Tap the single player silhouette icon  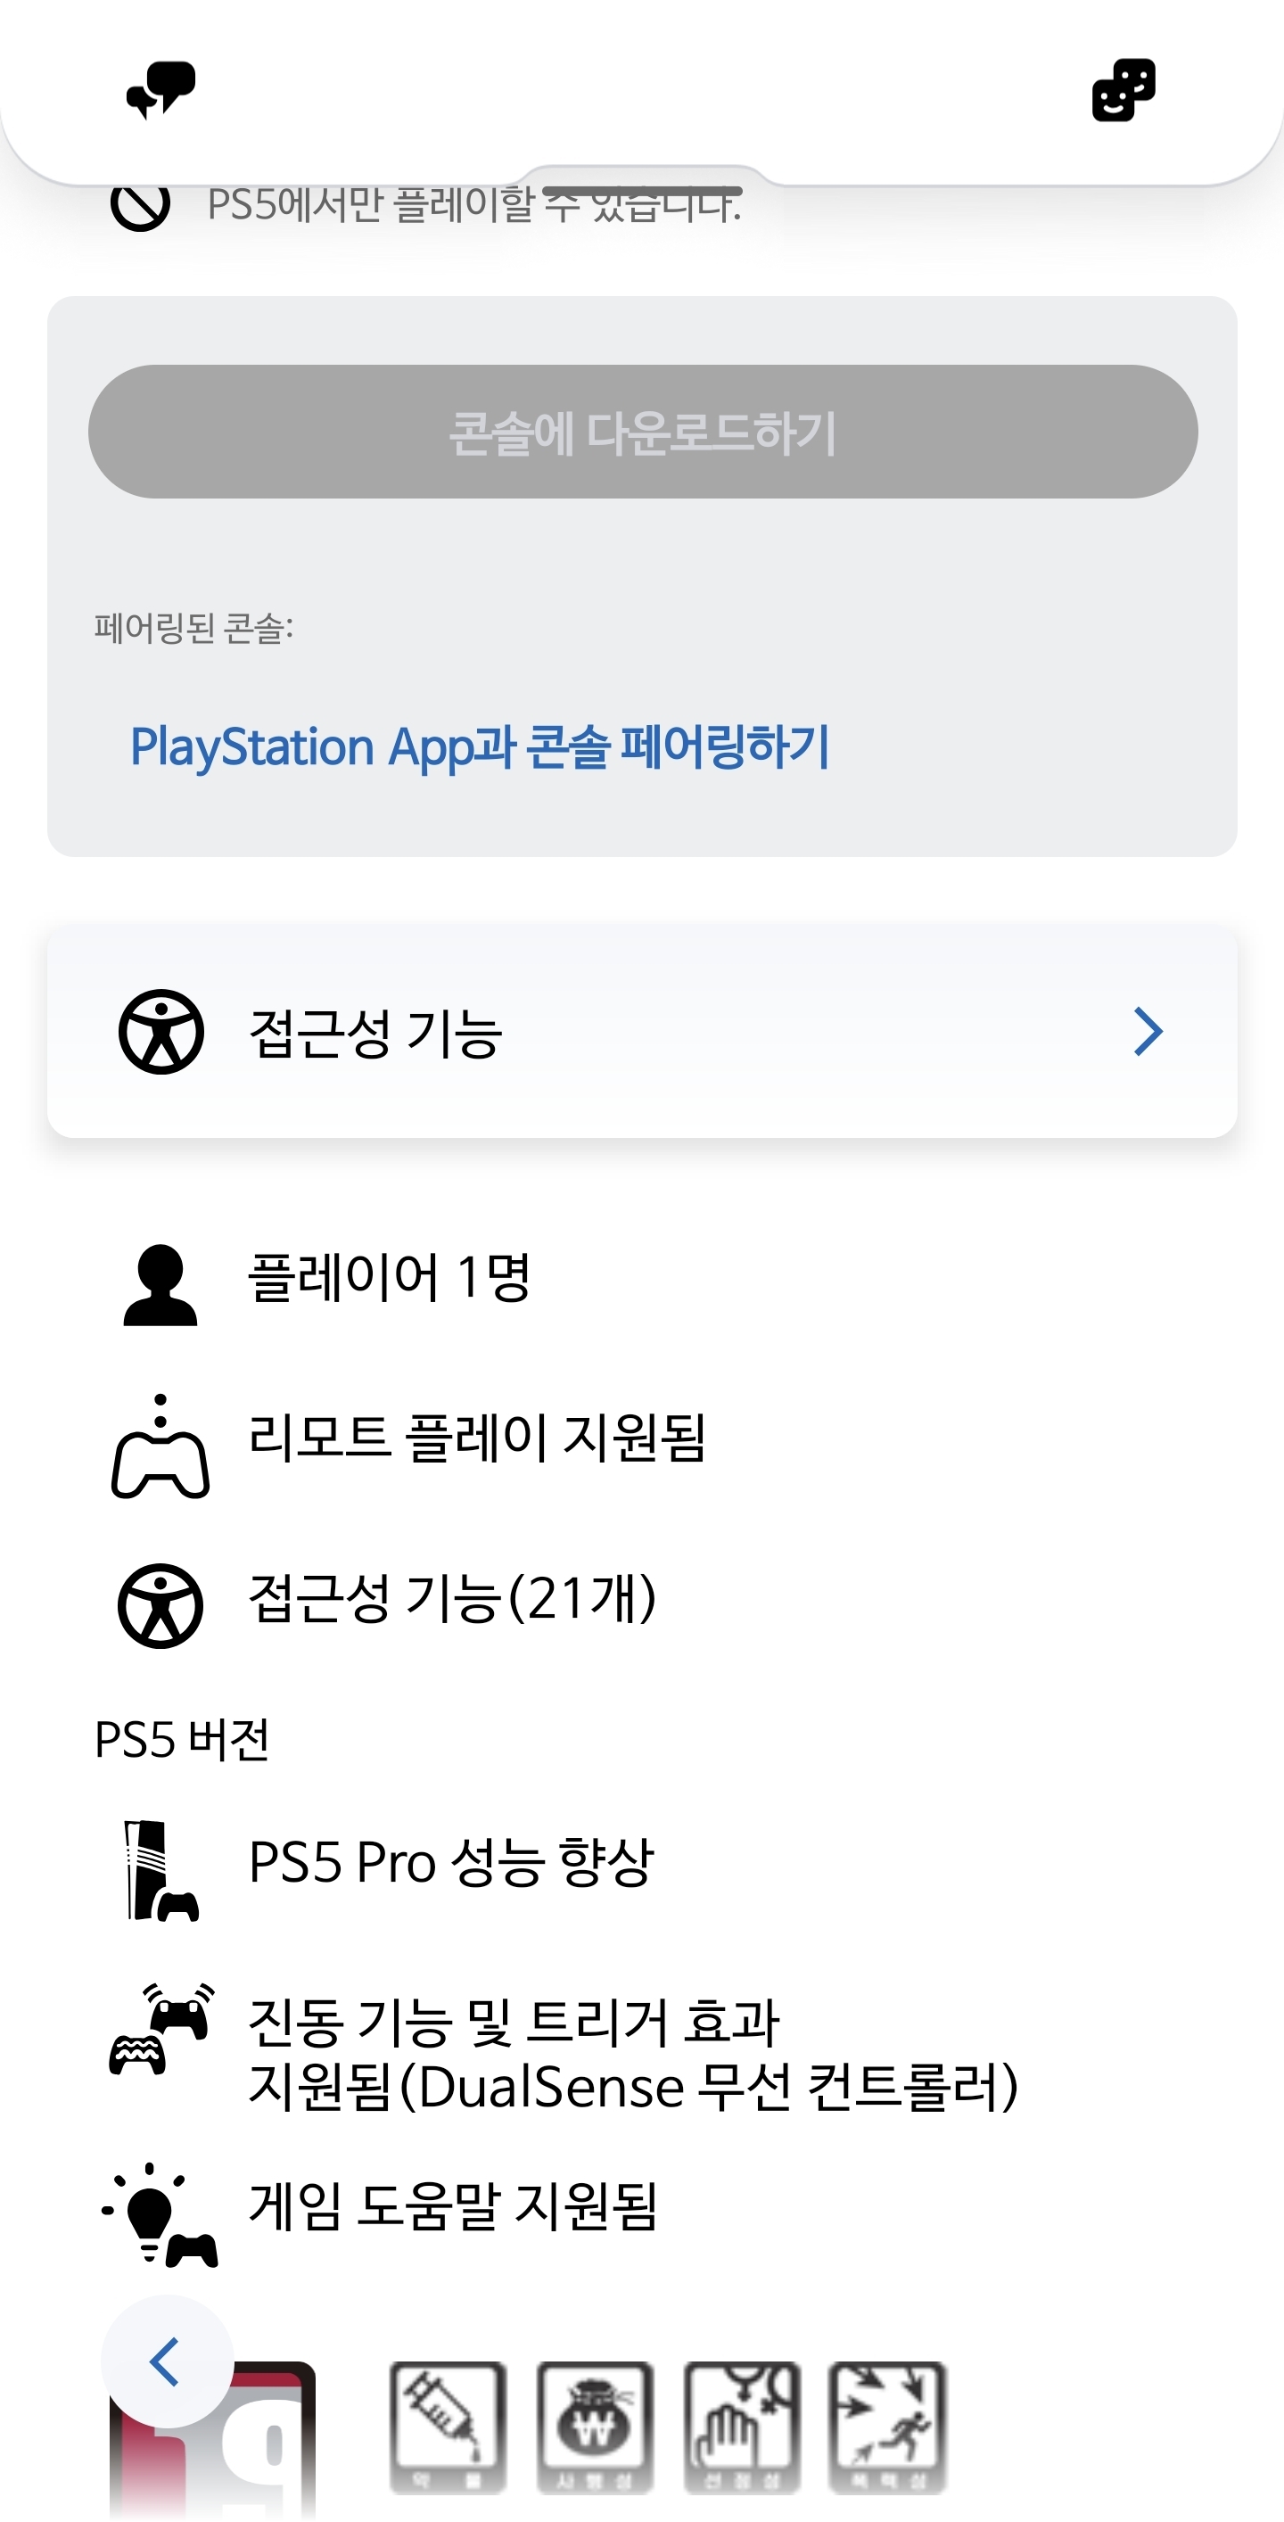click(x=160, y=1283)
